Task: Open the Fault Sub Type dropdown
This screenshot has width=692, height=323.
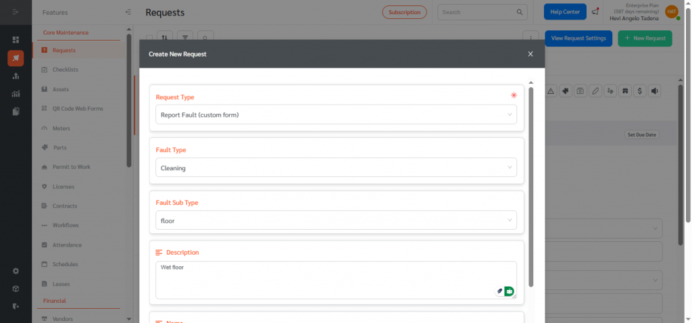Action: point(336,220)
